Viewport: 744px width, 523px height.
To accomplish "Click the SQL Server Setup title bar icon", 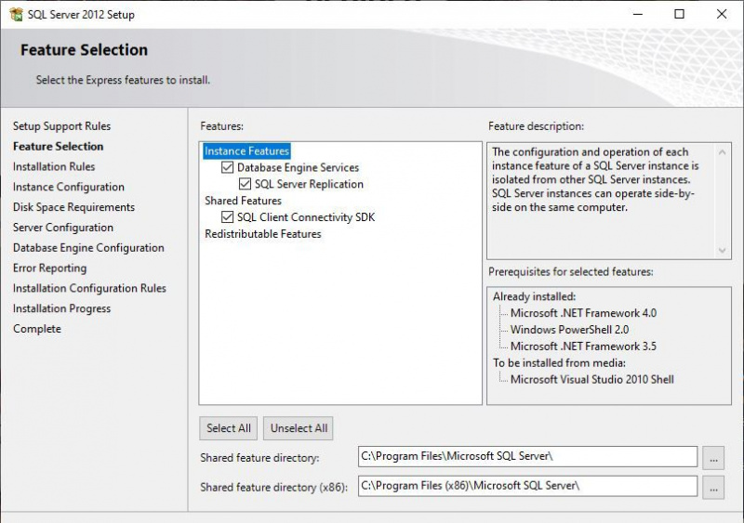I will tap(16, 14).
